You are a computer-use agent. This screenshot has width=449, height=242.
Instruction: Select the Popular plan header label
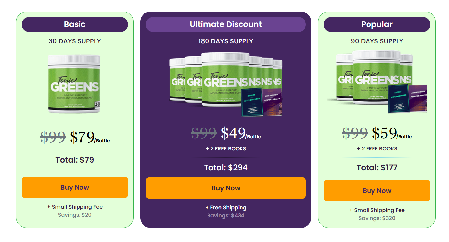click(x=377, y=24)
